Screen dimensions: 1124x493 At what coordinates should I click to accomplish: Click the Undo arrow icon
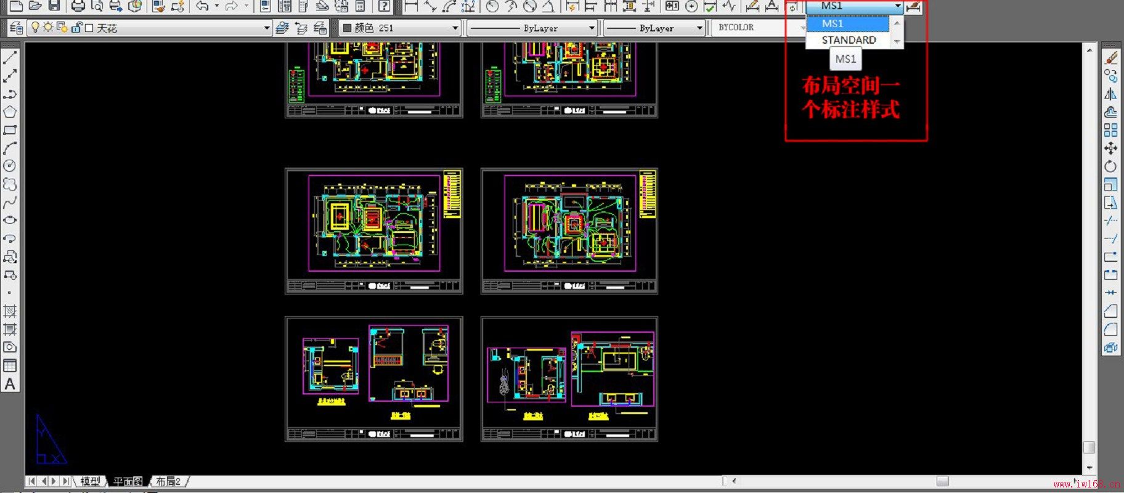(x=202, y=7)
